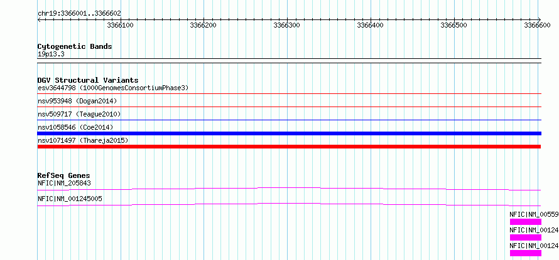Click the 3366300 ruler position label
Screen dimensions: 559x260
[x=287, y=25]
